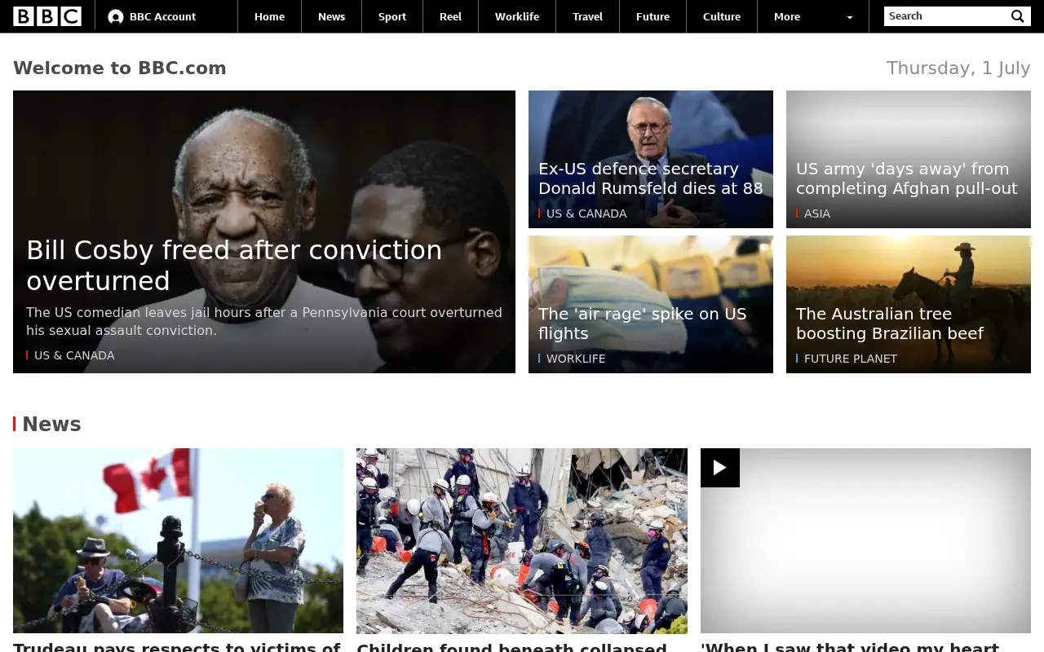Expand the More menu arrow
Screen dimensions: 1044x652
pos(850,17)
